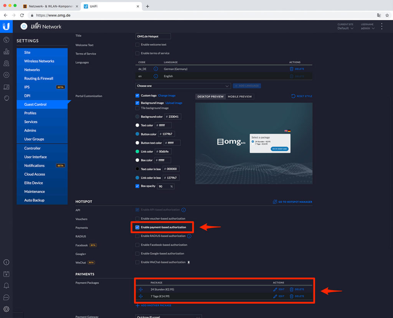Click the info icon beside RADIUS-based authorization

pyautogui.click(x=189, y=236)
